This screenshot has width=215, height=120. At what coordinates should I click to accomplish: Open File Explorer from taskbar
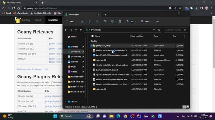click(112, 116)
